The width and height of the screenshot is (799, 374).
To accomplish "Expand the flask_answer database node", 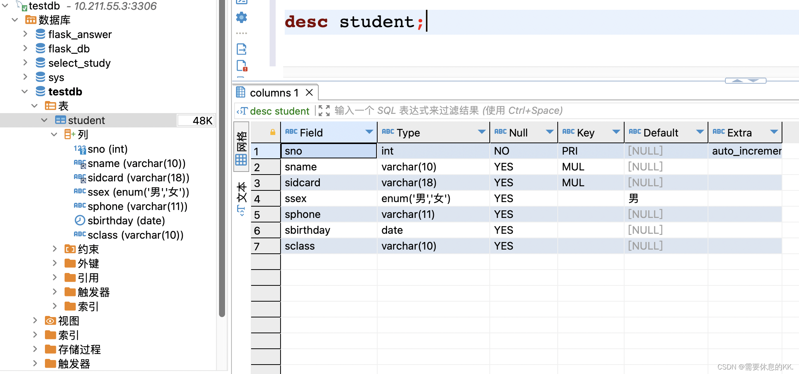I will [x=25, y=34].
